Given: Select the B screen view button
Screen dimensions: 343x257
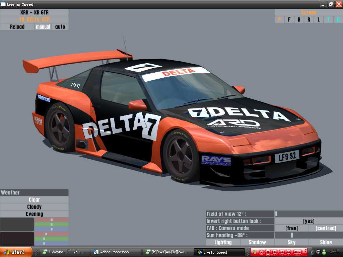Looking at the screenshot, I should tap(299, 20).
